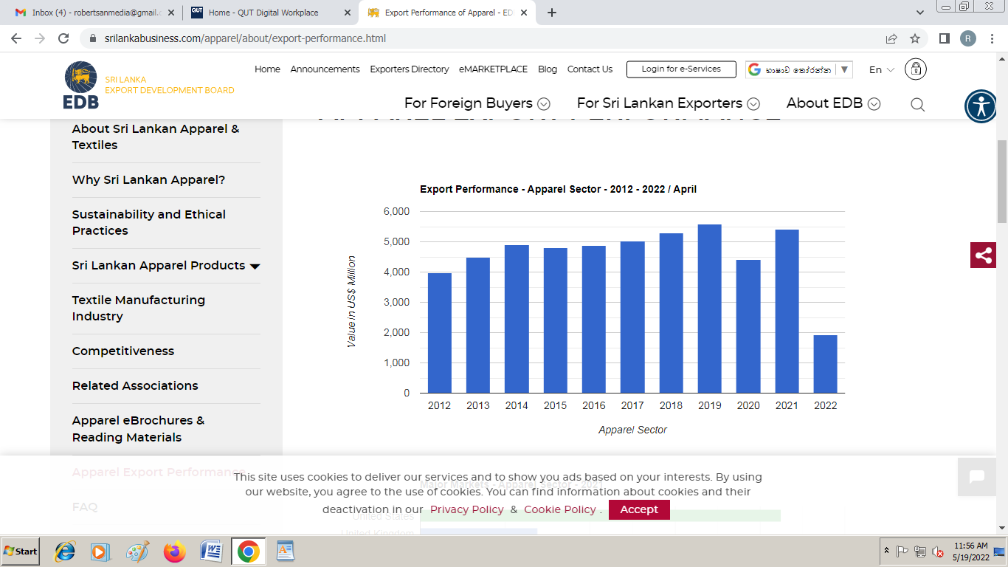This screenshot has width=1008, height=567.
Task: Click the site search magnifier icon
Action: (917, 104)
